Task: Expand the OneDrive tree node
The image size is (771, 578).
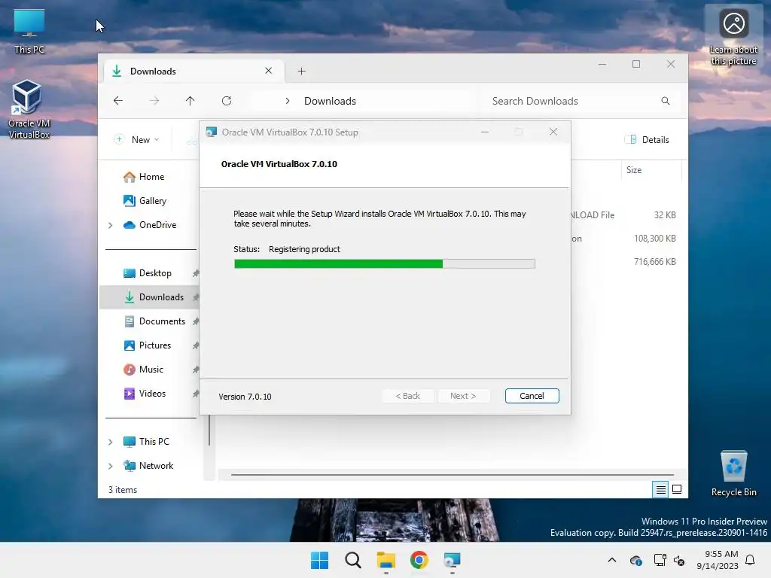Action: click(111, 225)
